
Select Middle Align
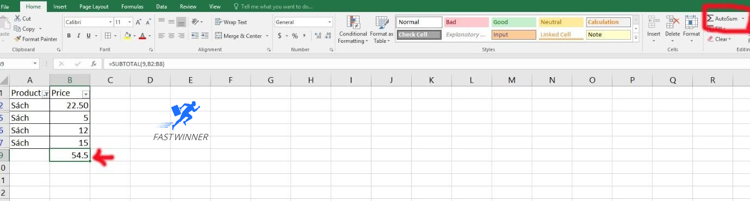tap(171, 22)
